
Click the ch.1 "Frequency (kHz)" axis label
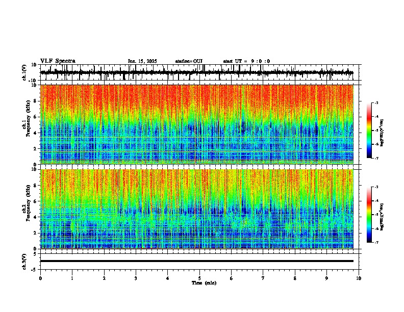coord(28,119)
